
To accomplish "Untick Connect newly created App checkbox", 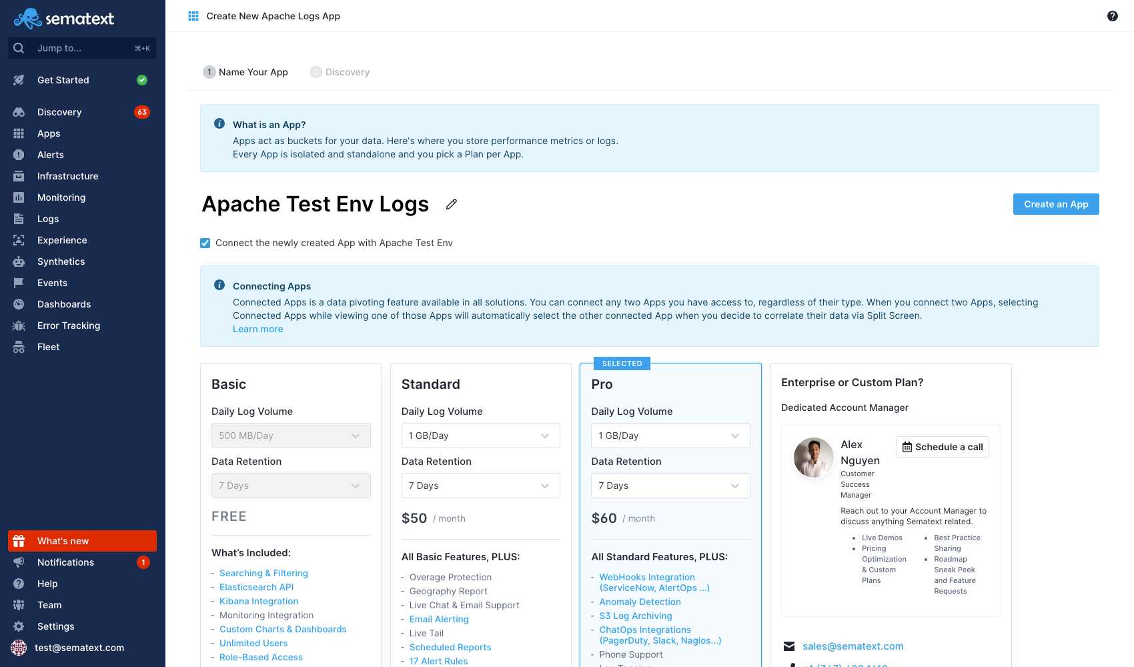I will (x=205, y=243).
